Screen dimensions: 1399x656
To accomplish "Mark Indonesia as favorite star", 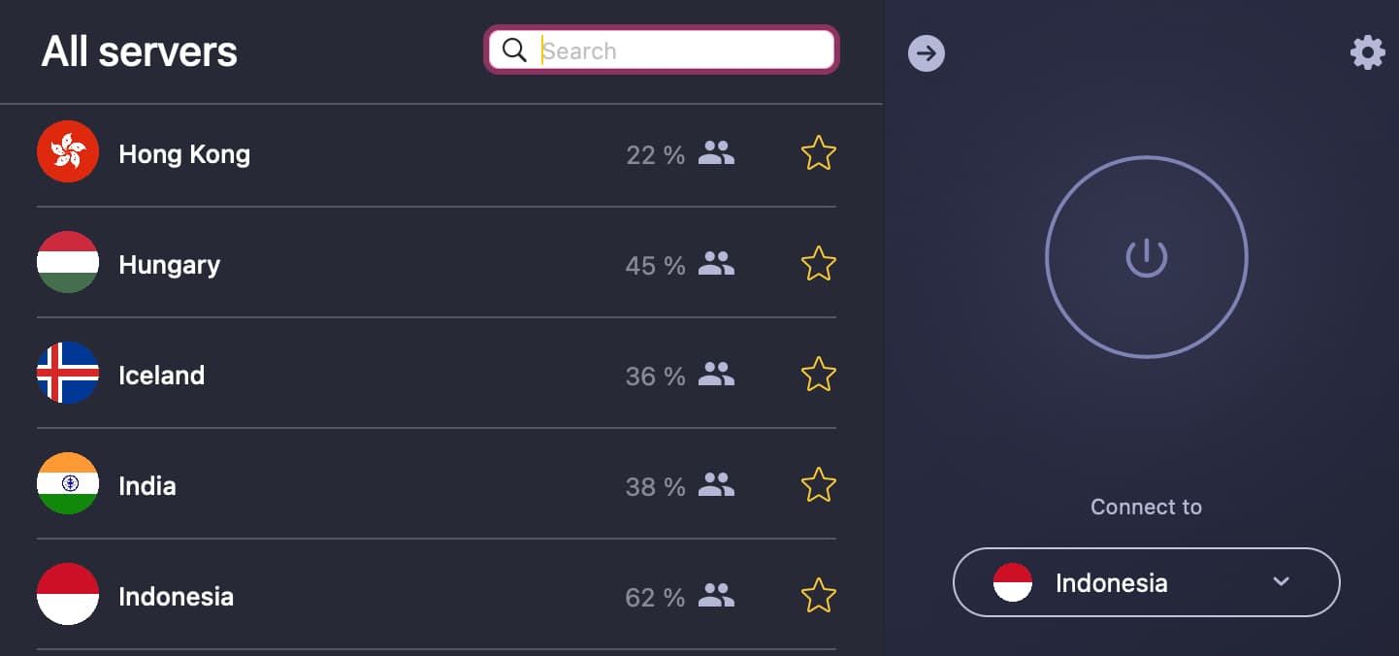I will pos(819,596).
